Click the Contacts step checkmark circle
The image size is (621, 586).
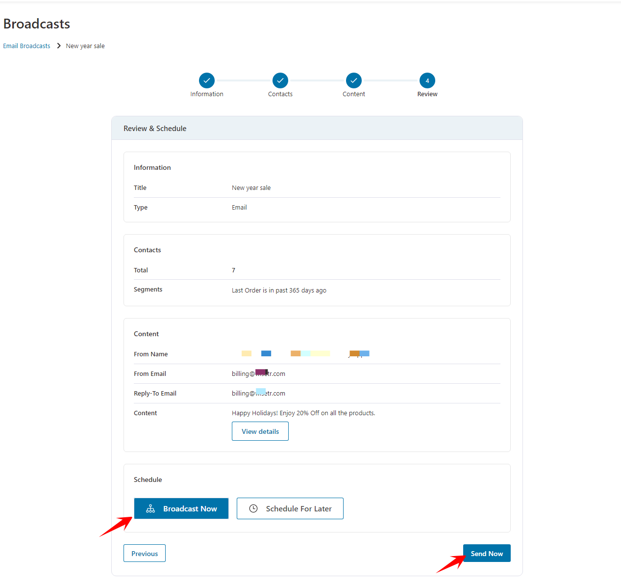[x=280, y=80]
